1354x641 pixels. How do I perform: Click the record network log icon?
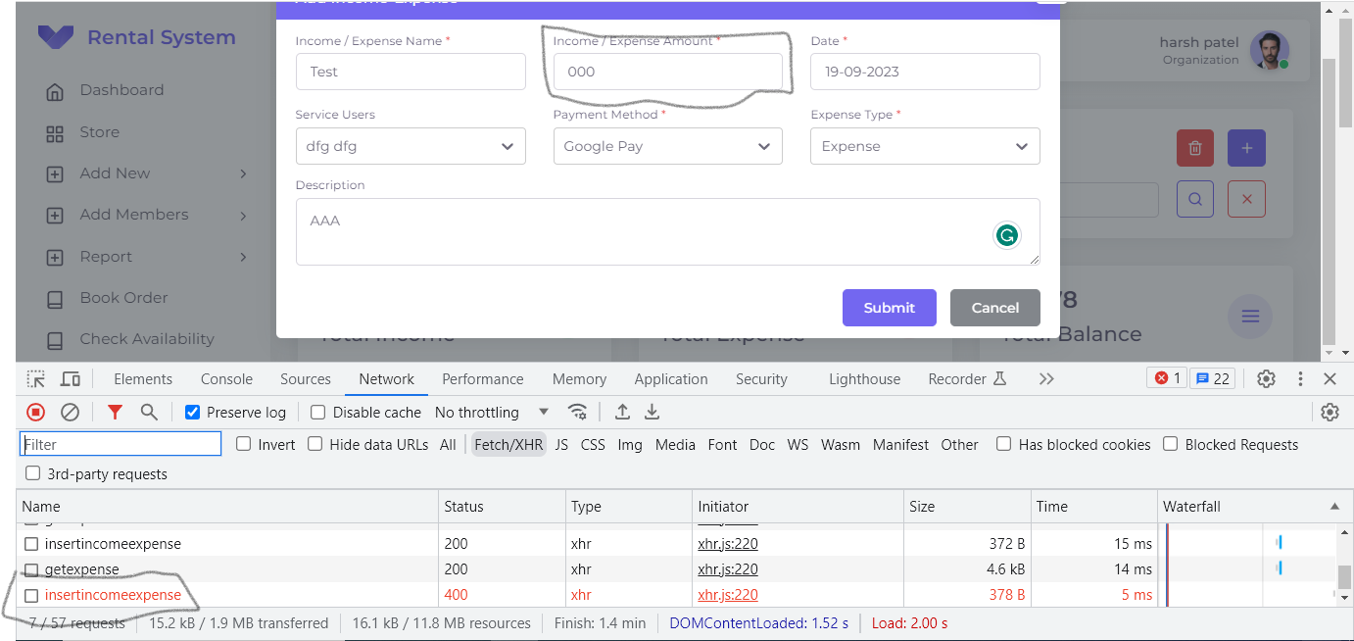[x=35, y=413]
